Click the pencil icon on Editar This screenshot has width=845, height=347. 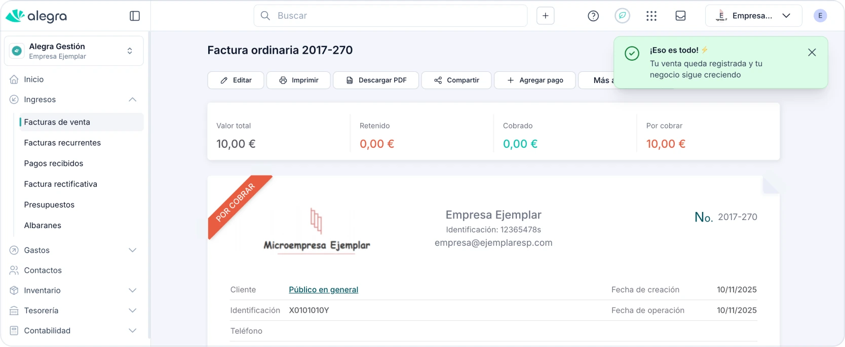tap(224, 80)
